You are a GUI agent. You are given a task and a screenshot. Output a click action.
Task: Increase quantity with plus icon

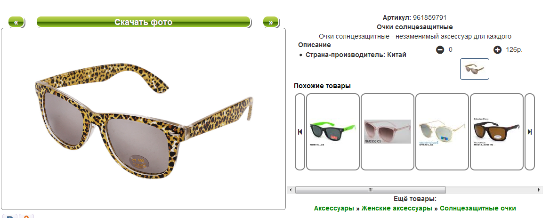pos(497,50)
